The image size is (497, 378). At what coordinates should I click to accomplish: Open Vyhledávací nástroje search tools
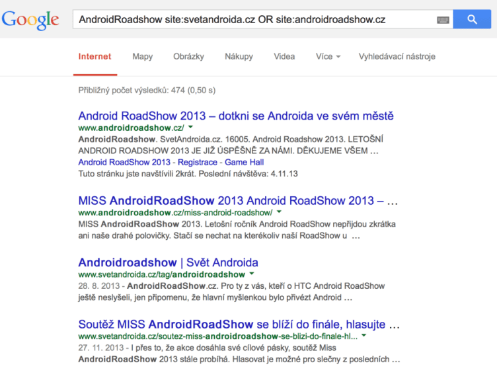(397, 56)
